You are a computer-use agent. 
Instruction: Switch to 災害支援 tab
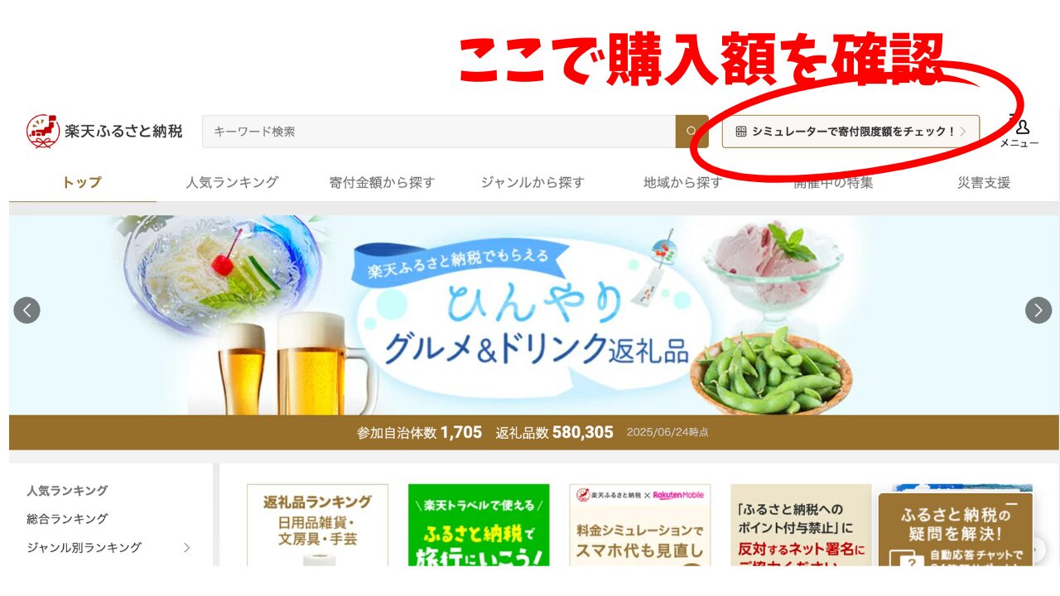[x=984, y=182]
